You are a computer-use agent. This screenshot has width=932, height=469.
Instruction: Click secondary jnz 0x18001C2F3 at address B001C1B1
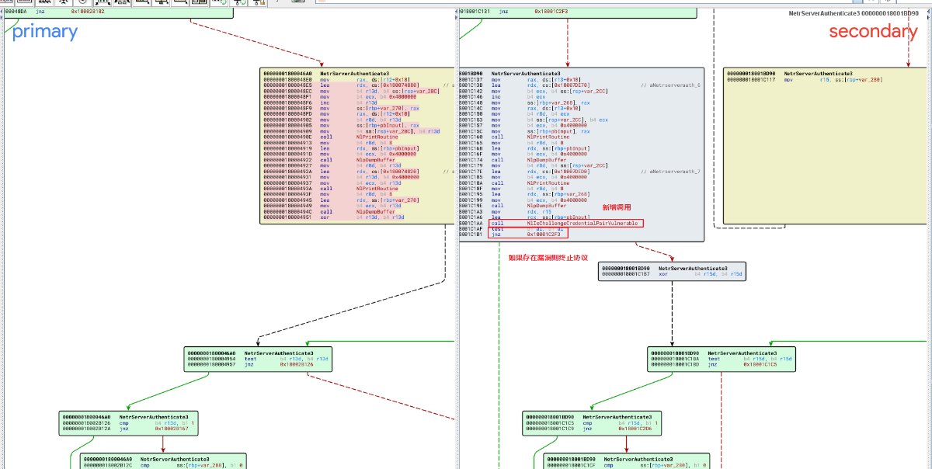[514, 234]
